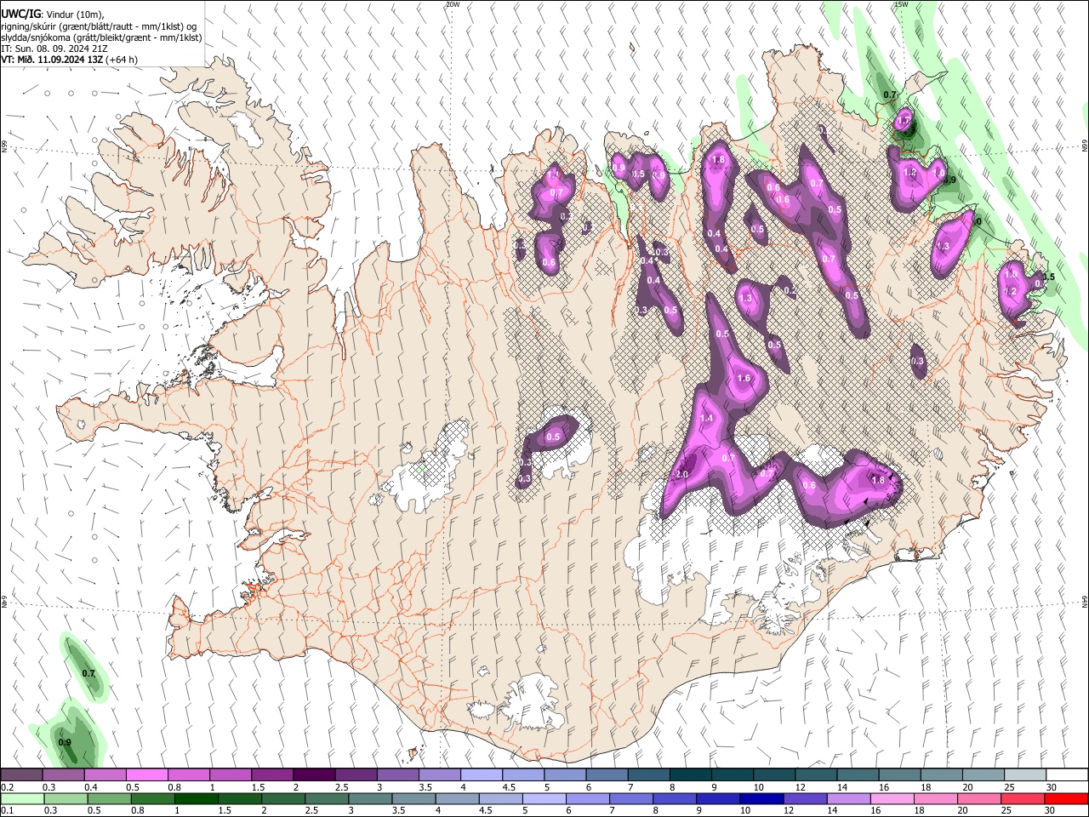Click the "0.1" label starting the green legend scale
1089x817 pixels.
point(8,811)
